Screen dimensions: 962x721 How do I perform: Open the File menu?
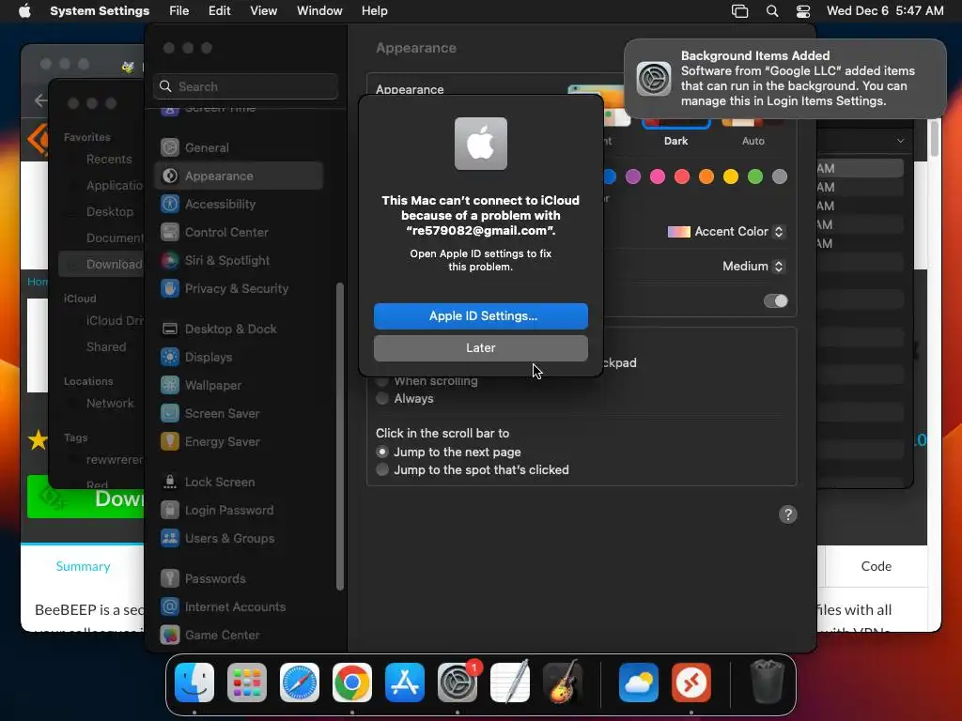point(179,11)
